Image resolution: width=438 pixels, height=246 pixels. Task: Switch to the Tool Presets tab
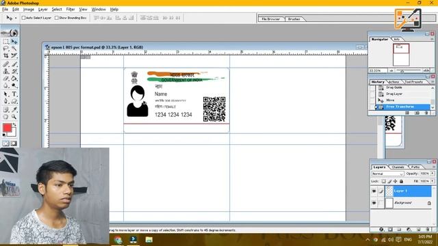(413, 82)
